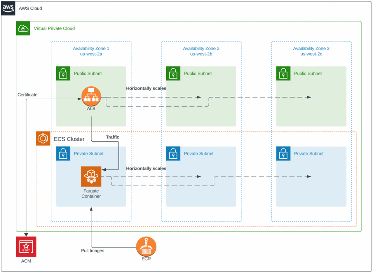Click Public Subnet lock icon in us-west-2c
The image size is (373, 273).
(x=283, y=73)
